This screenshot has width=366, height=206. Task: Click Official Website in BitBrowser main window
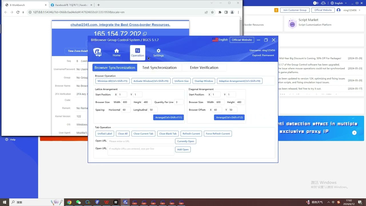click(x=323, y=10)
